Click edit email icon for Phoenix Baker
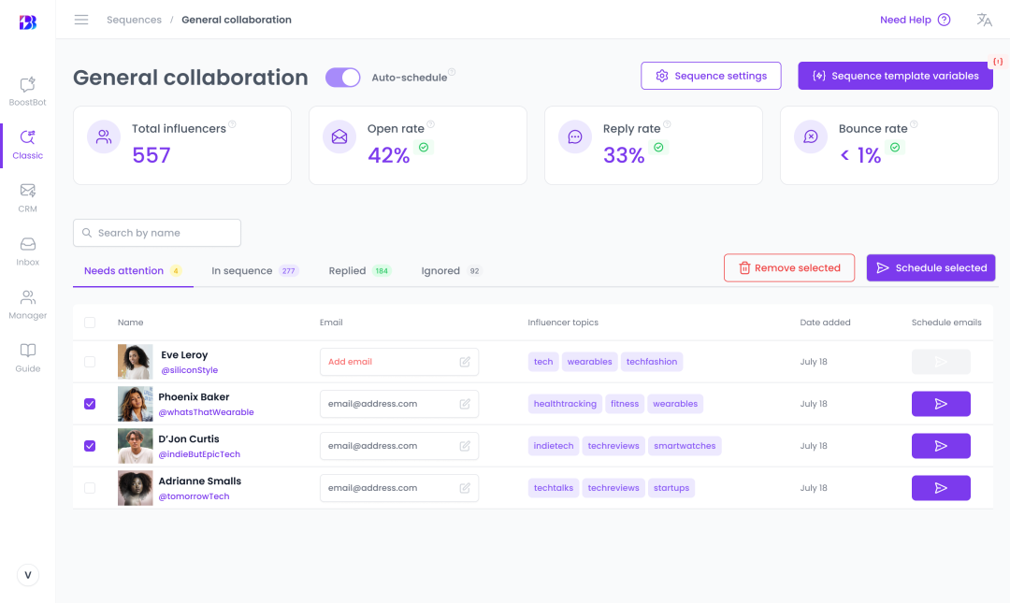Screen dimensions: 1010x603 [x=465, y=404]
